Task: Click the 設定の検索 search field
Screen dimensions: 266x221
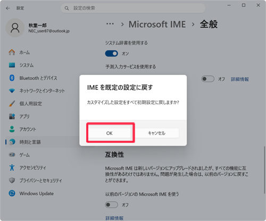Action: point(133,8)
